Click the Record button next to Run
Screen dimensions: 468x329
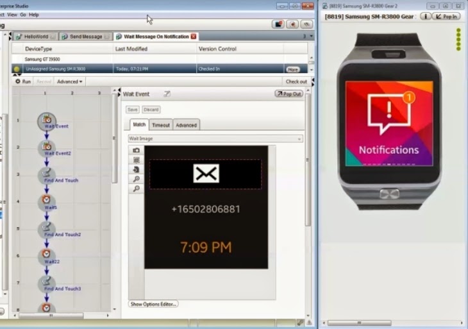tap(44, 81)
